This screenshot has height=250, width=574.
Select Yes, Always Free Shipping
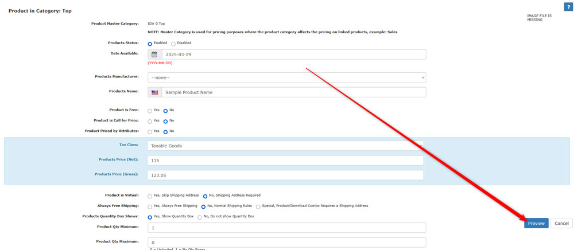pyautogui.click(x=150, y=206)
